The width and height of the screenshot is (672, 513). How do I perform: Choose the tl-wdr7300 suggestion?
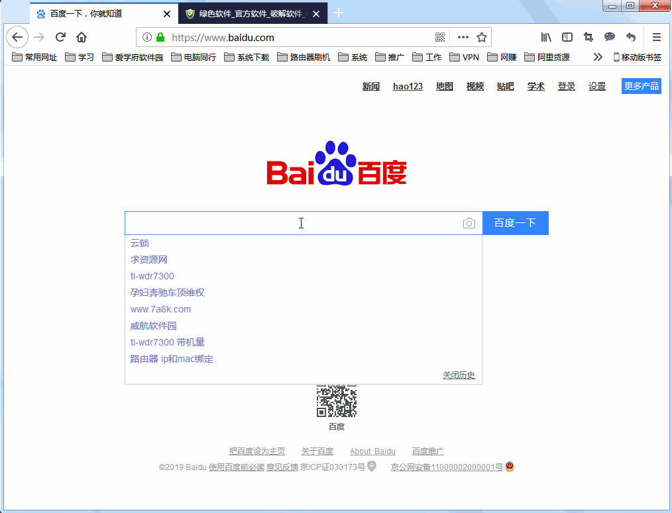(x=152, y=276)
